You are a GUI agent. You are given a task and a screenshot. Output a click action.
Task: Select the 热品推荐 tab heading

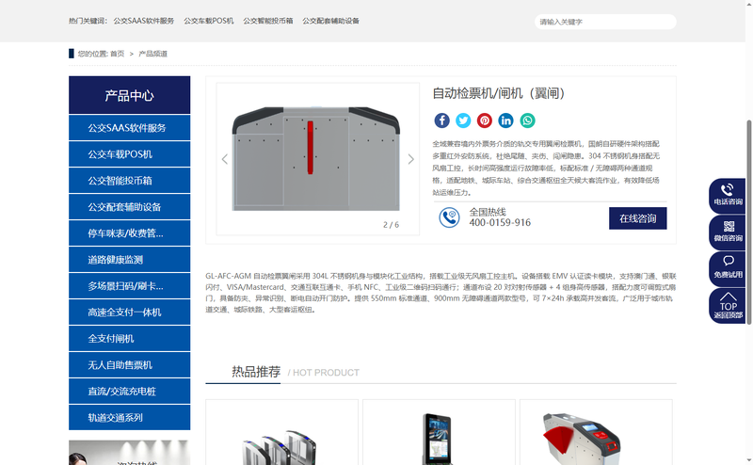click(256, 372)
